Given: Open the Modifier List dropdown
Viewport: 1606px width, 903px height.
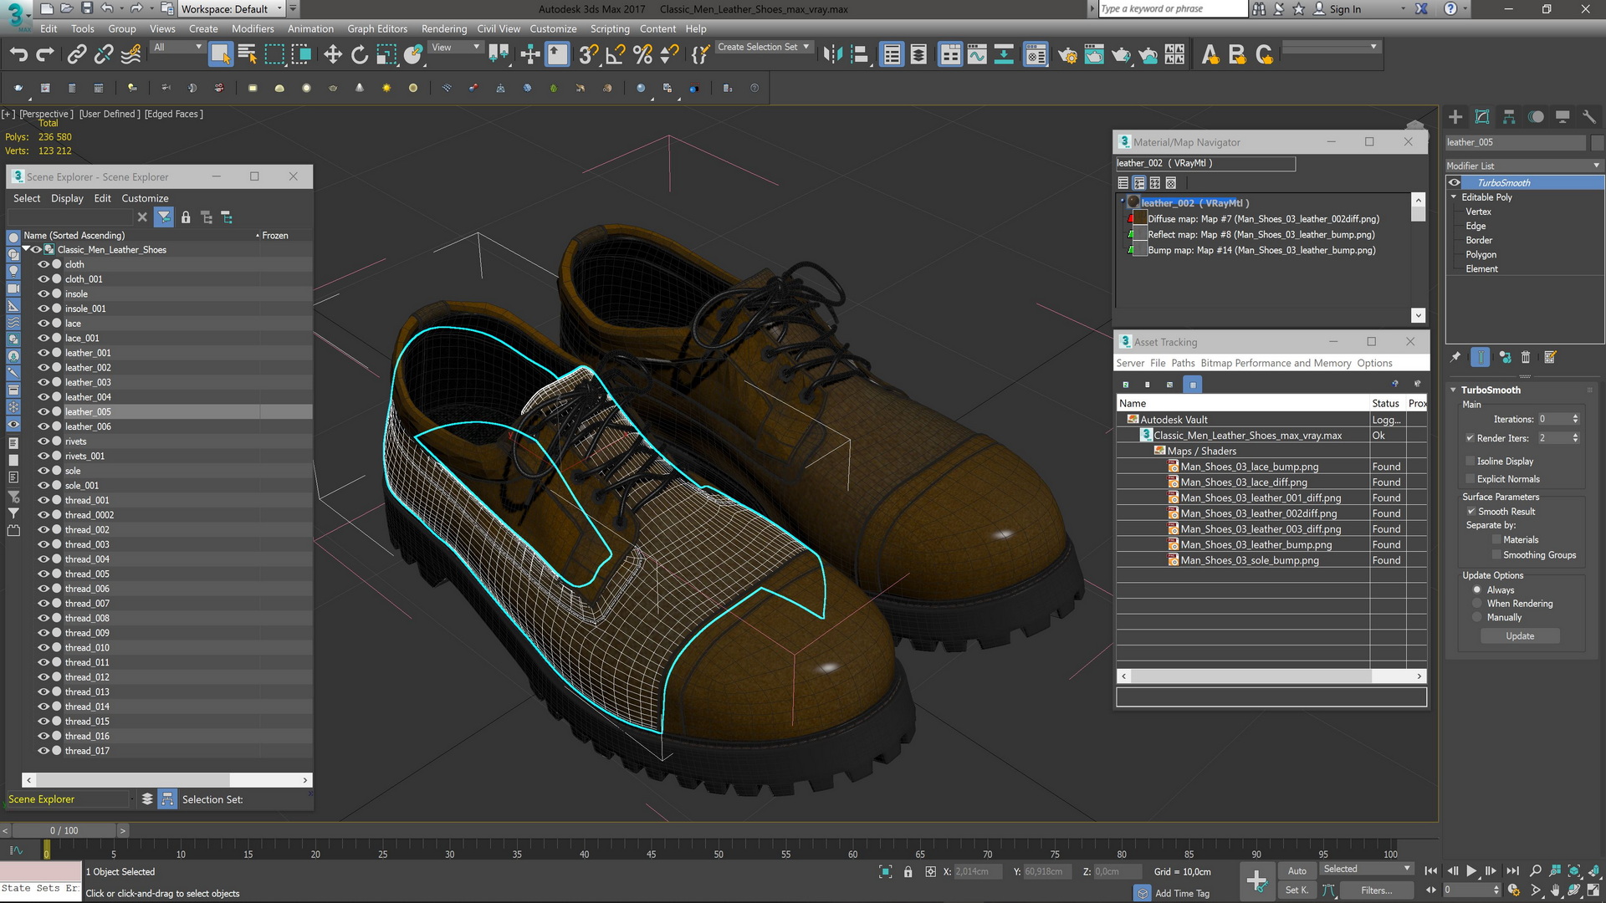Looking at the screenshot, I should (x=1523, y=166).
